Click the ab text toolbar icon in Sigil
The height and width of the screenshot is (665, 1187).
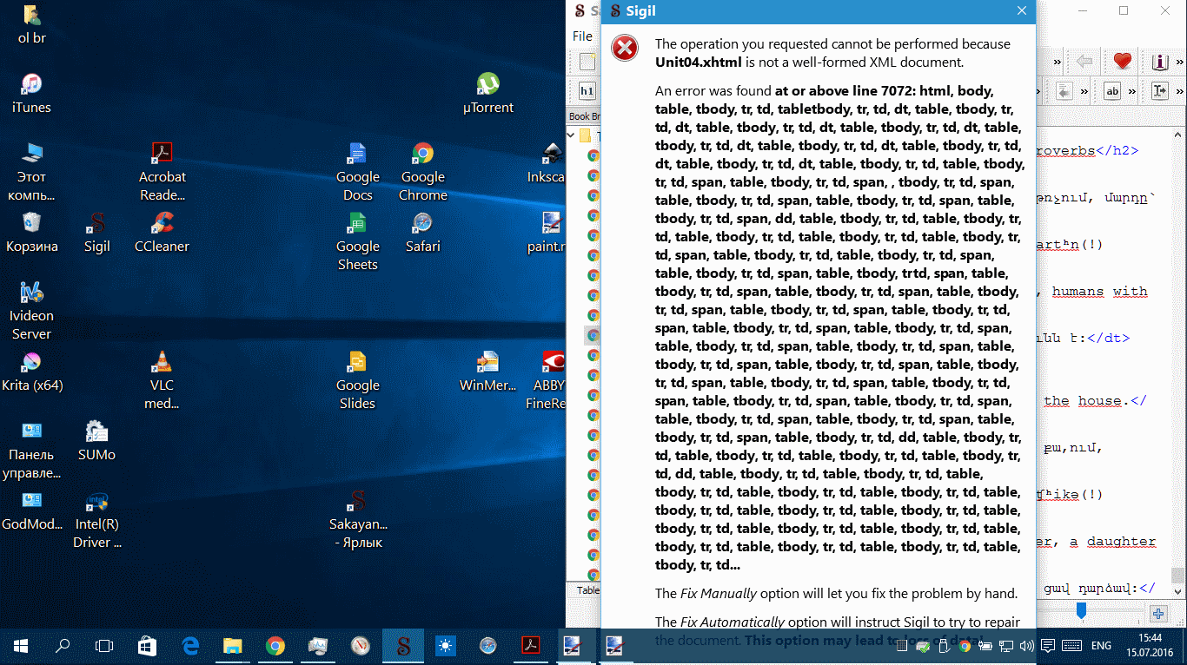1112,91
